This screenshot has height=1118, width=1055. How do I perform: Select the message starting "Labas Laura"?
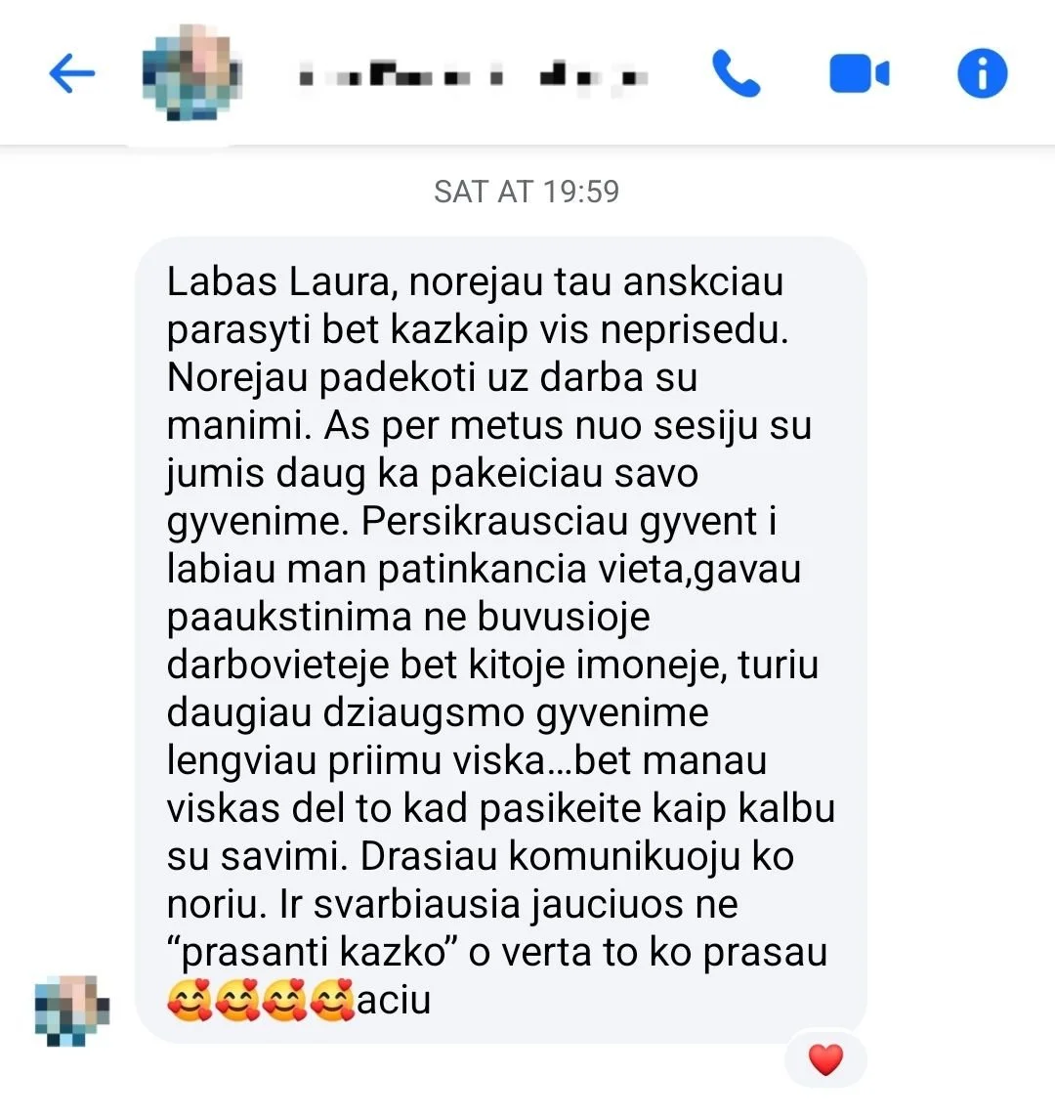point(501,640)
